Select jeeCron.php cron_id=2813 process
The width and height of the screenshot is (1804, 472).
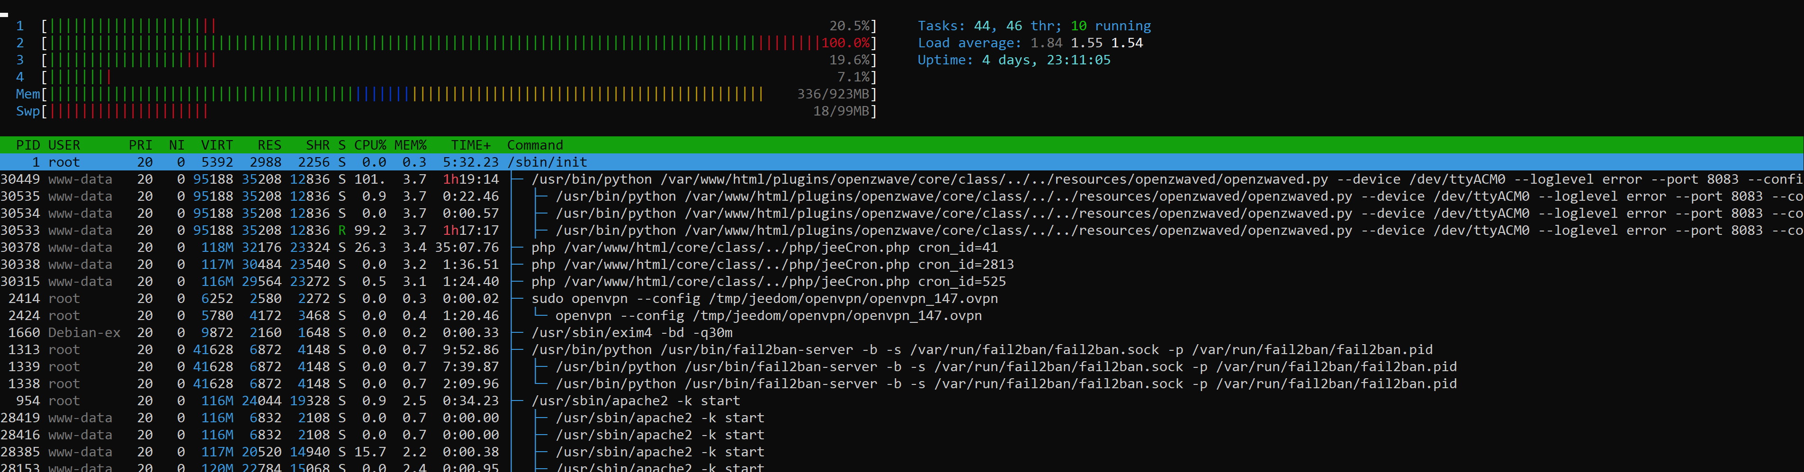[902, 264]
